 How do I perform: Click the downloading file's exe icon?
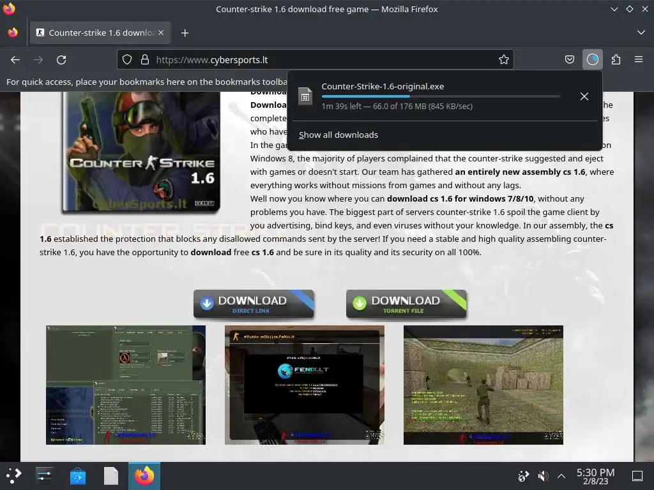click(x=305, y=97)
